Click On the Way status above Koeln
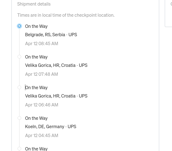 pos(36,118)
